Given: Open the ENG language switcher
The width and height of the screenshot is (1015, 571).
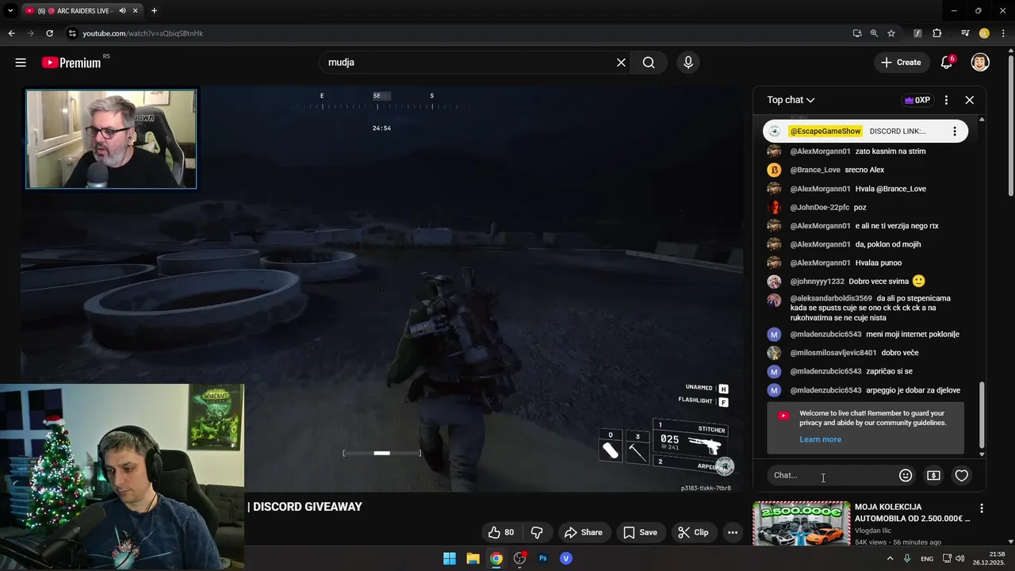Looking at the screenshot, I should pos(926,558).
